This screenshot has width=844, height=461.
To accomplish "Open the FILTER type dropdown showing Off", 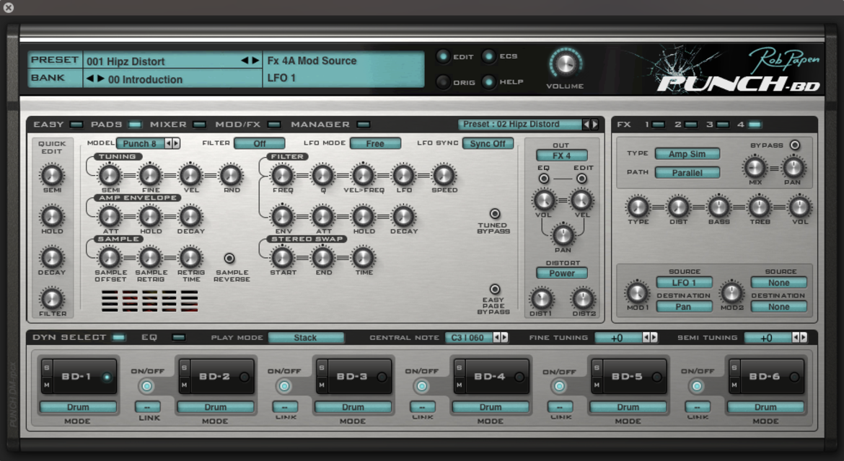I will (x=260, y=143).
